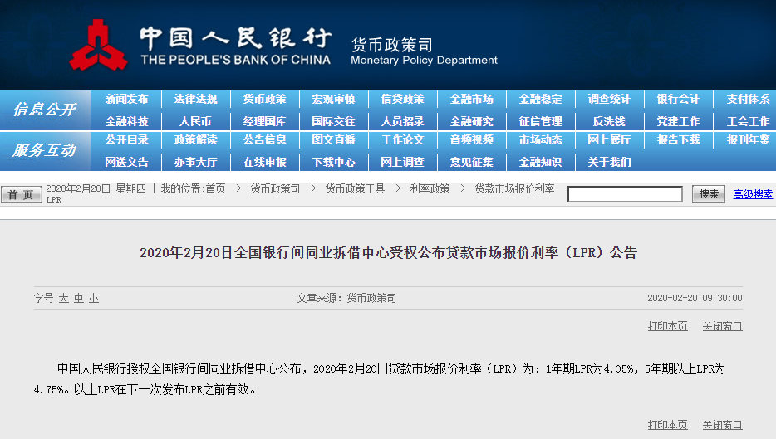Visit 网上展厅 link
This screenshot has width=776, height=439.
click(x=609, y=140)
